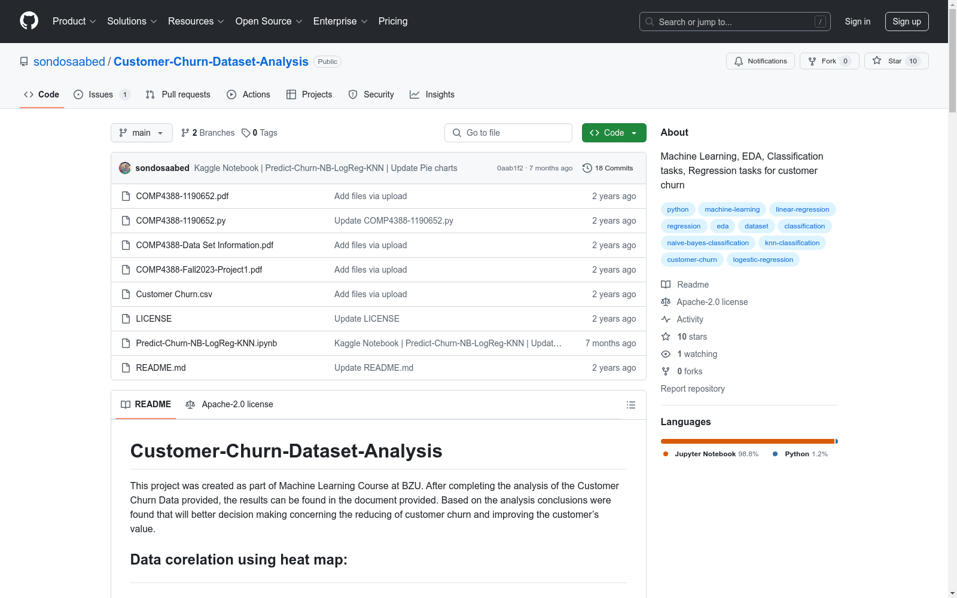Open the Security tab
Viewport: 957px width, 598px height.
tap(371, 94)
